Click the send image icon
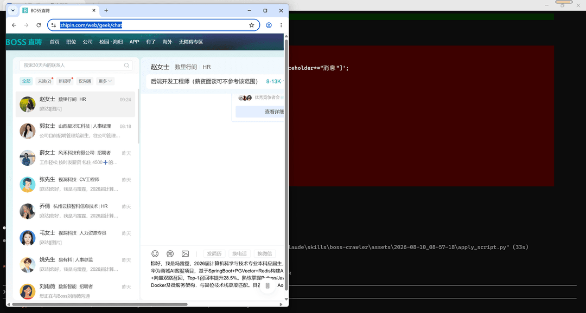This screenshot has width=586, height=313. (x=185, y=253)
